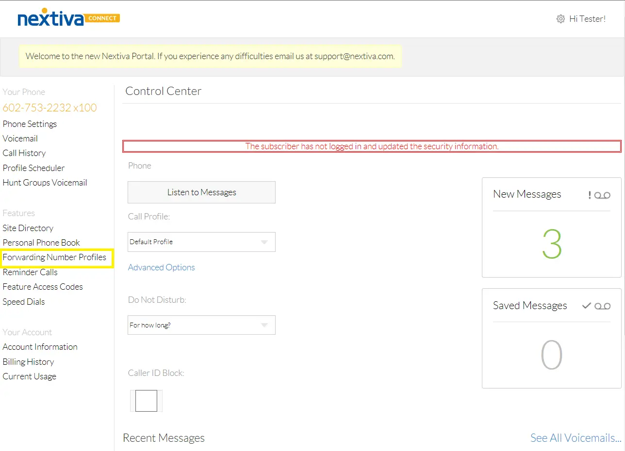The width and height of the screenshot is (625, 451).
Task: Click the Nextiva CONNECT logo
Action: pos(68,18)
